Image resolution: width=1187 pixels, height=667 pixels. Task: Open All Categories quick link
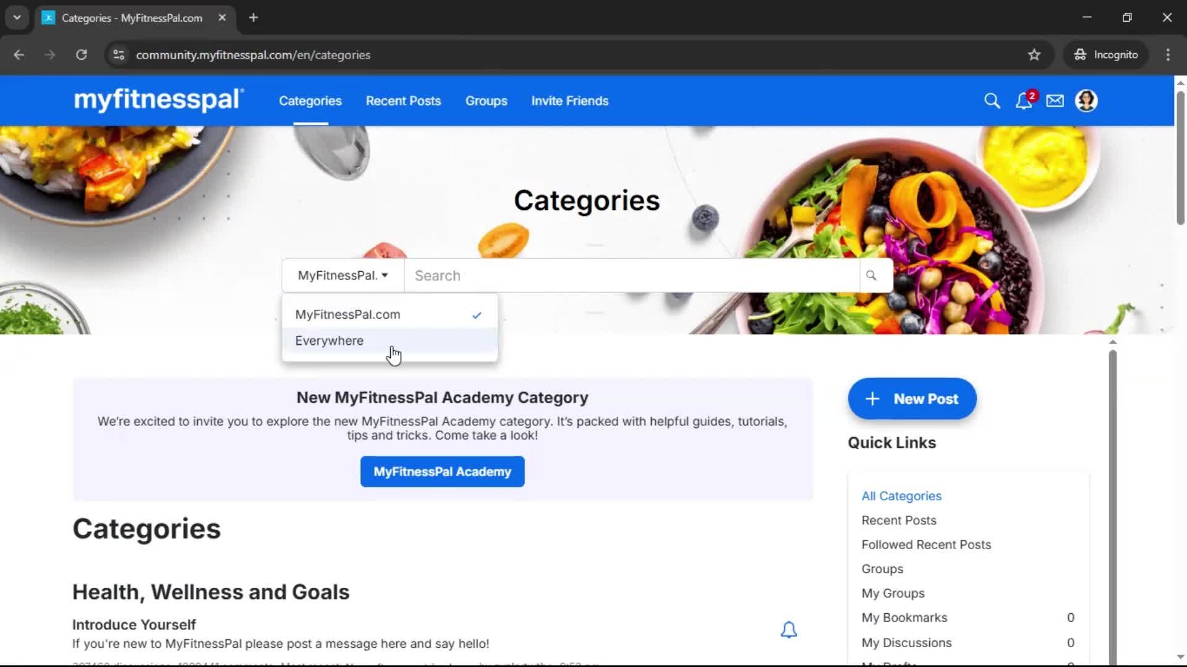tap(901, 496)
